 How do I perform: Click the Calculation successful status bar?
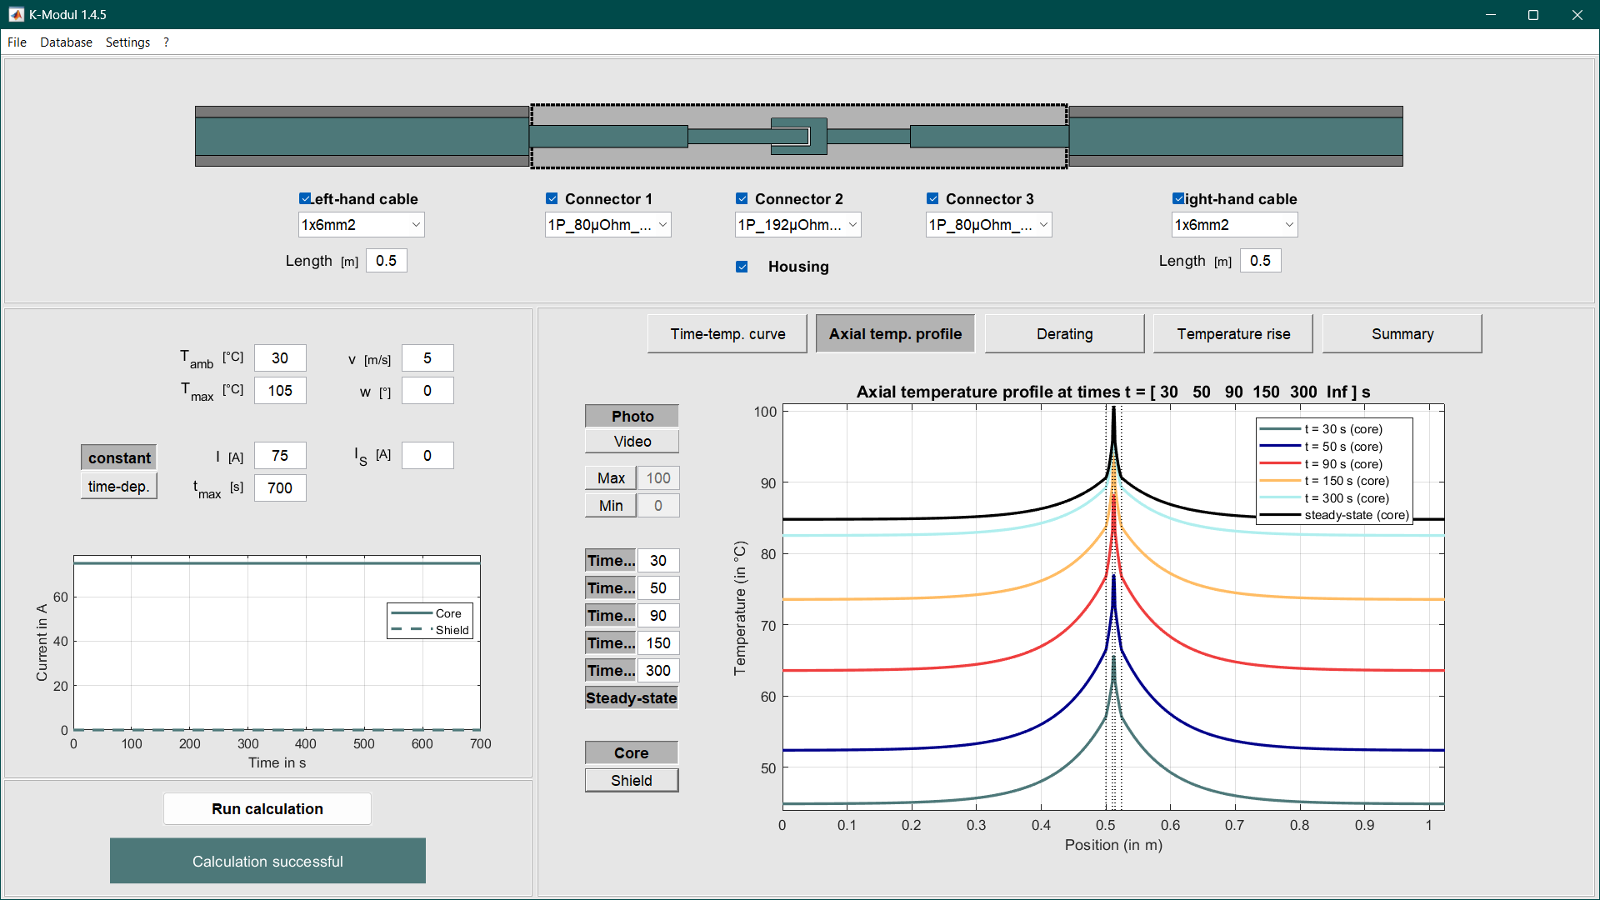pos(267,861)
